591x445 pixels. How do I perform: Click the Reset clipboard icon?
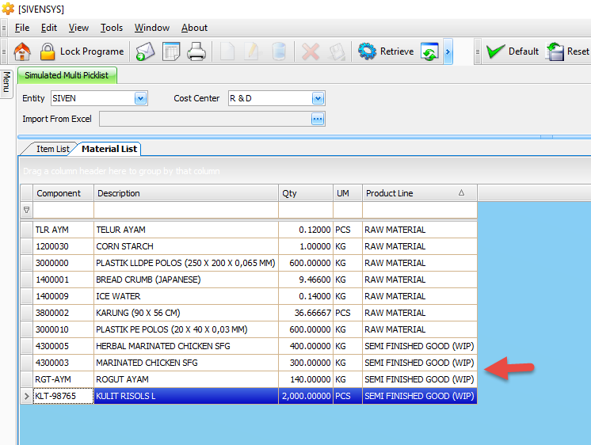point(555,51)
